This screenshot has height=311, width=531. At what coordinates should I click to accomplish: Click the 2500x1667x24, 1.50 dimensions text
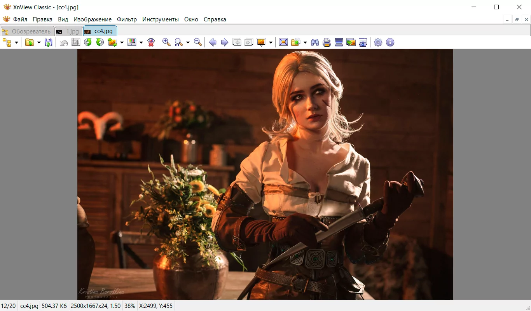pos(96,306)
